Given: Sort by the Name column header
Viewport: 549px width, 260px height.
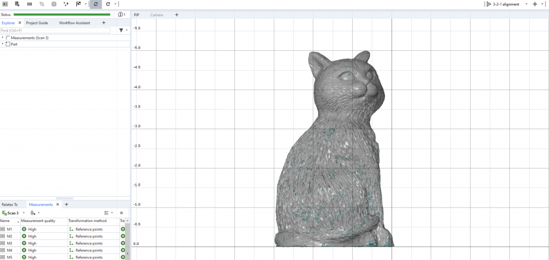Looking at the screenshot, I should click(10, 221).
